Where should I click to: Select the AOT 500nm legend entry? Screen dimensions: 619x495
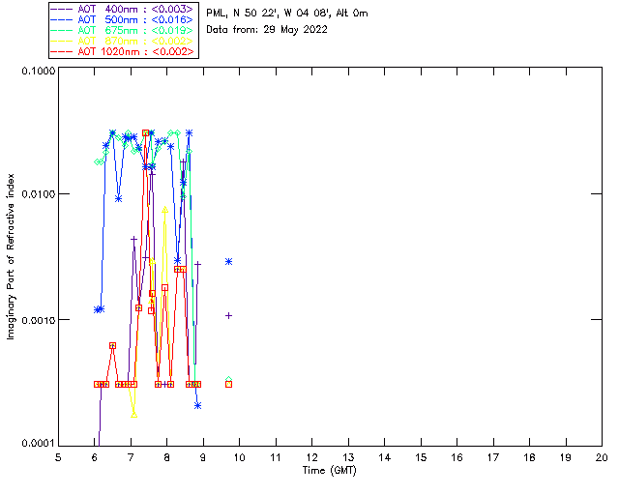pyautogui.click(x=123, y=19)
